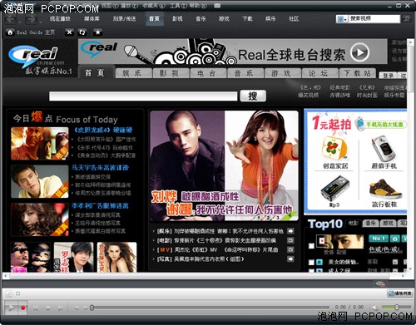
Task: Click the 播放列表 playlist button
Action: (x=399, y=293)
